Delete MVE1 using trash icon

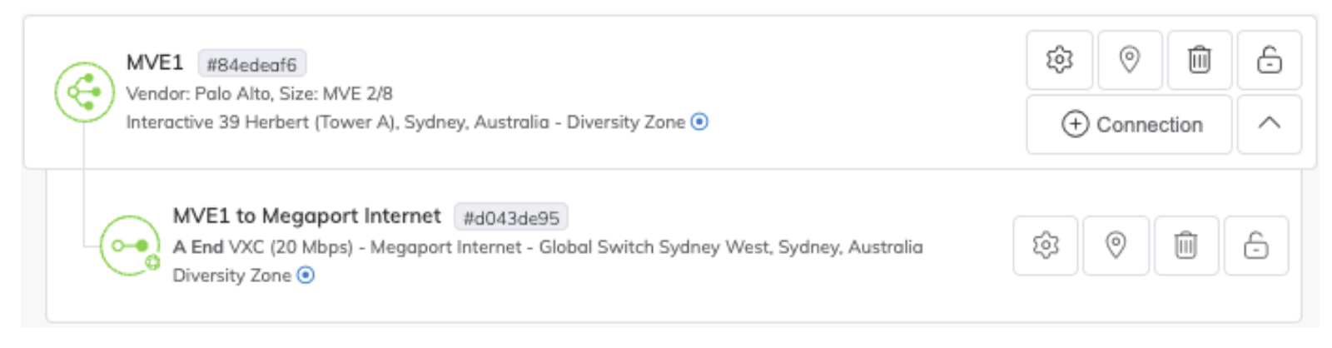[1200, 60]
